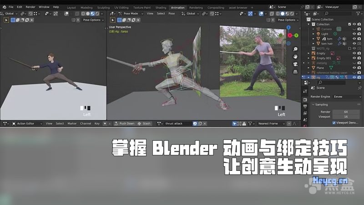Toggle Collection exclude checkbox in outliner
This screenshot has width=364, height=205.
[x=349, y=24]
